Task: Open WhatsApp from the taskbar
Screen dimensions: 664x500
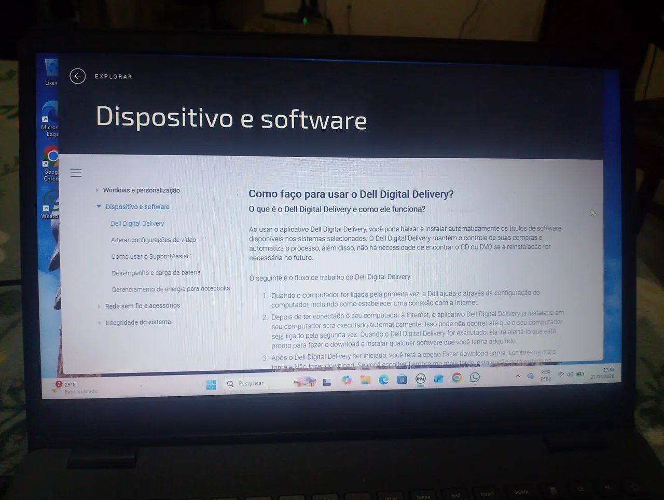Action: 475,378
